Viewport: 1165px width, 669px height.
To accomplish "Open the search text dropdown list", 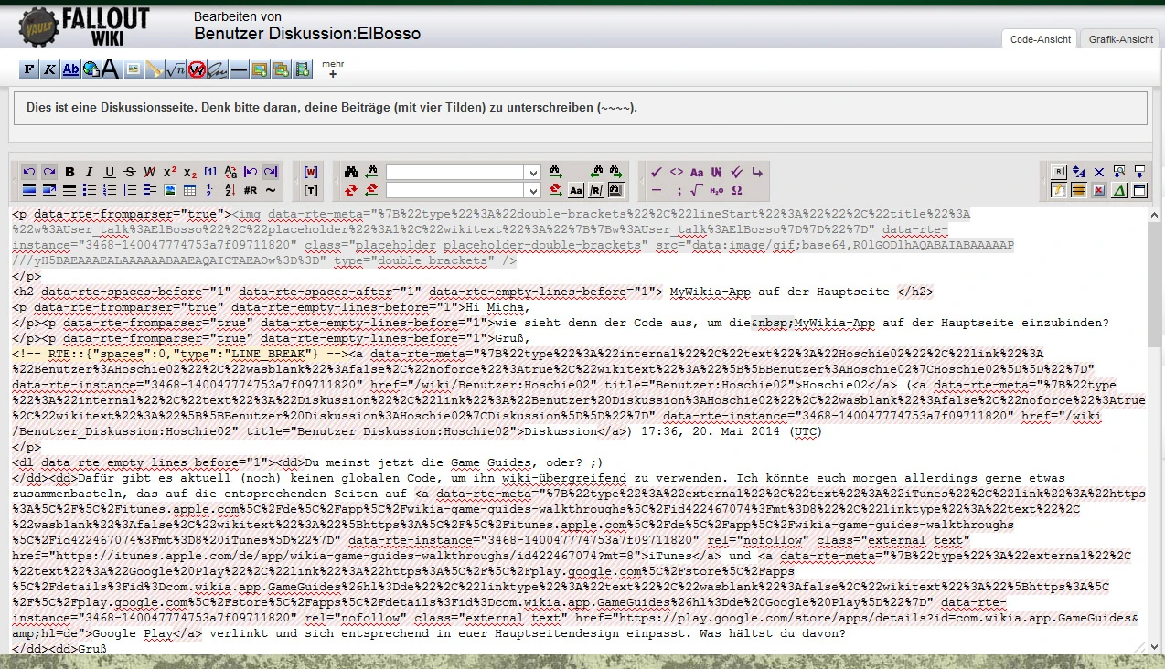I will [x=533, y=172].
